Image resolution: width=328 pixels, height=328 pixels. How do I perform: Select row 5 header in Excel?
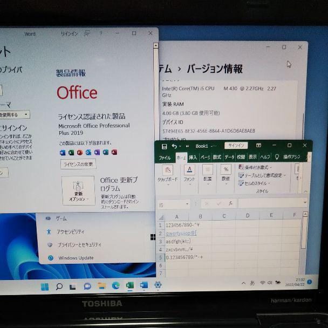(x=160, y=257)
